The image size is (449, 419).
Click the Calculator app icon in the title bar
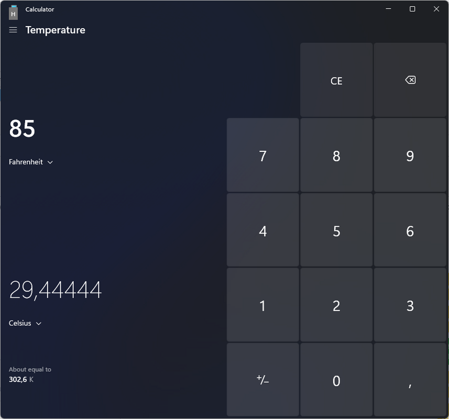click(x=13, y=13)
